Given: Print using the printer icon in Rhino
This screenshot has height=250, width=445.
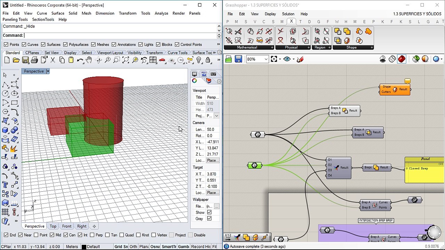Looking at the screenshot, I should [34, 60].
